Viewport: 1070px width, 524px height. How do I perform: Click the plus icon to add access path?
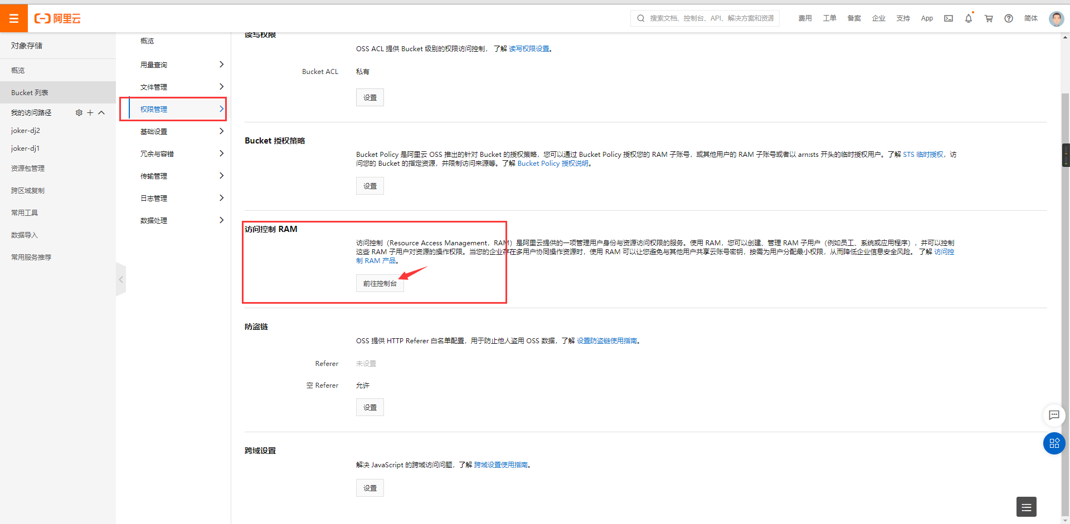(90, 112)
